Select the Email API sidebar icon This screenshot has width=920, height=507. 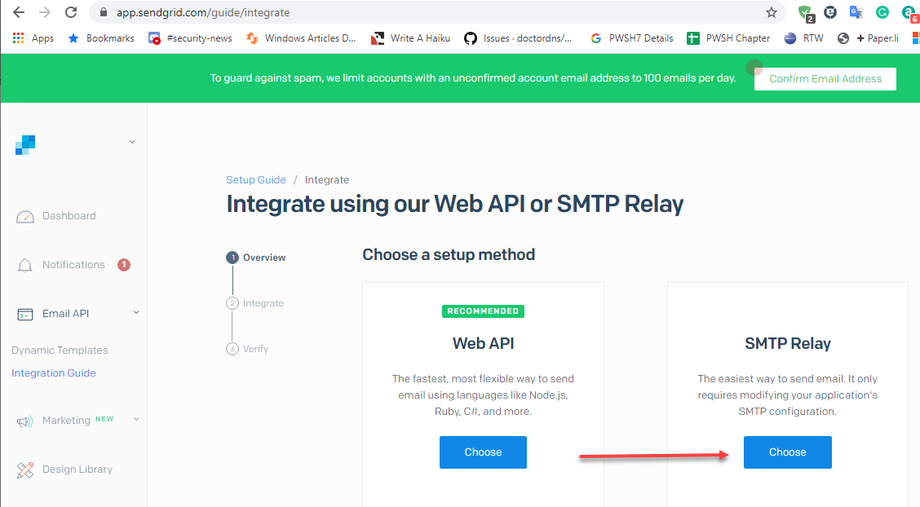[x=25, y=313]
